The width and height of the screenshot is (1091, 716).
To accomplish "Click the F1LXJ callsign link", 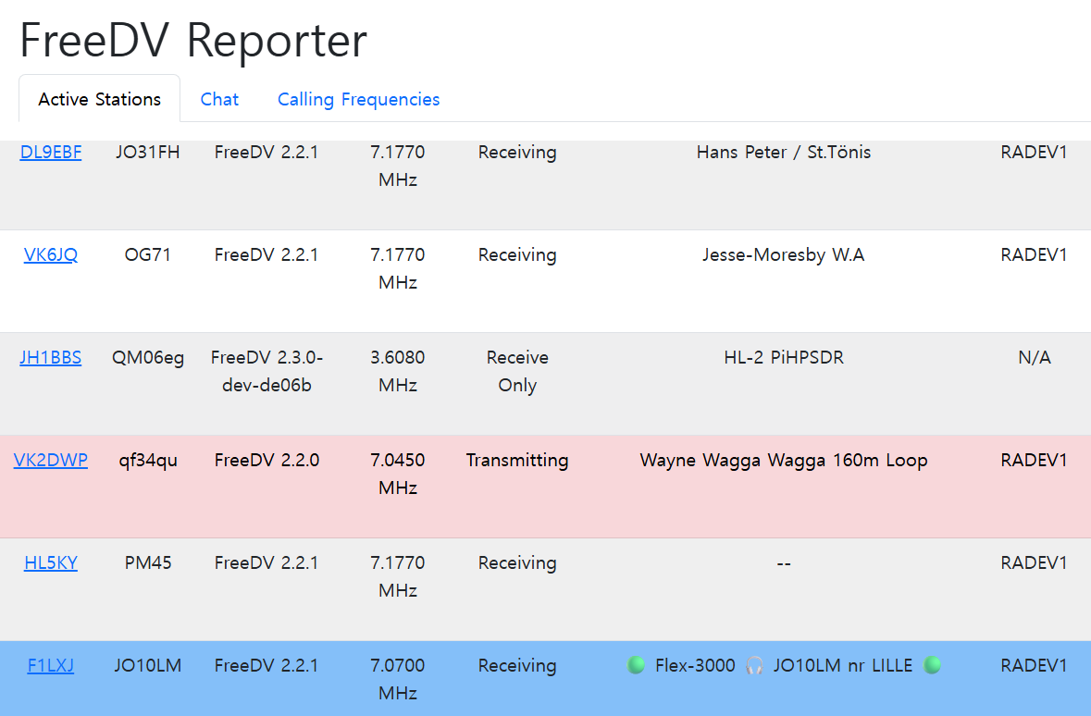I will click(51, 666).
